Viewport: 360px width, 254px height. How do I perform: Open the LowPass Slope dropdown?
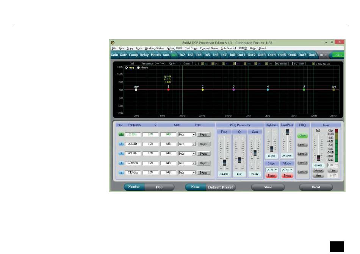point(287,170)
